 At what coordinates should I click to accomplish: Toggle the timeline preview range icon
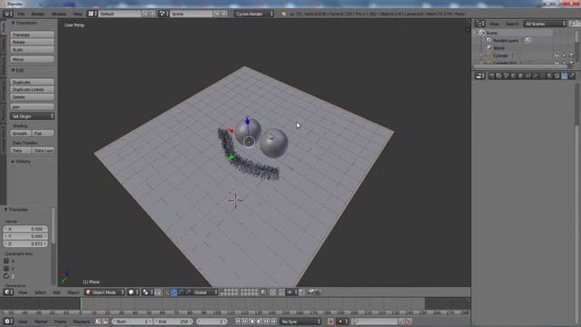click(x=98, y=322)
